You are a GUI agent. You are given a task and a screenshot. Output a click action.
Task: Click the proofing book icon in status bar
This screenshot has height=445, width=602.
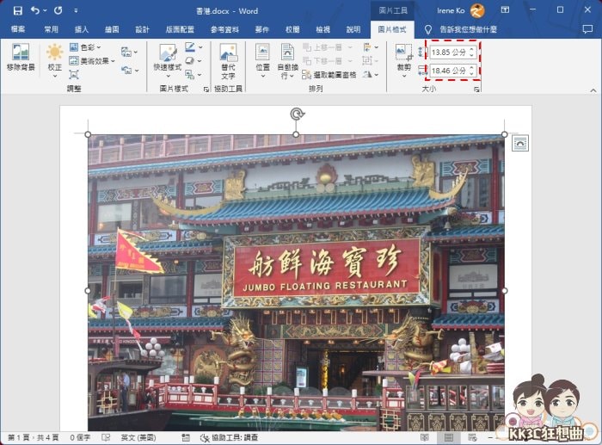[106, 437]
